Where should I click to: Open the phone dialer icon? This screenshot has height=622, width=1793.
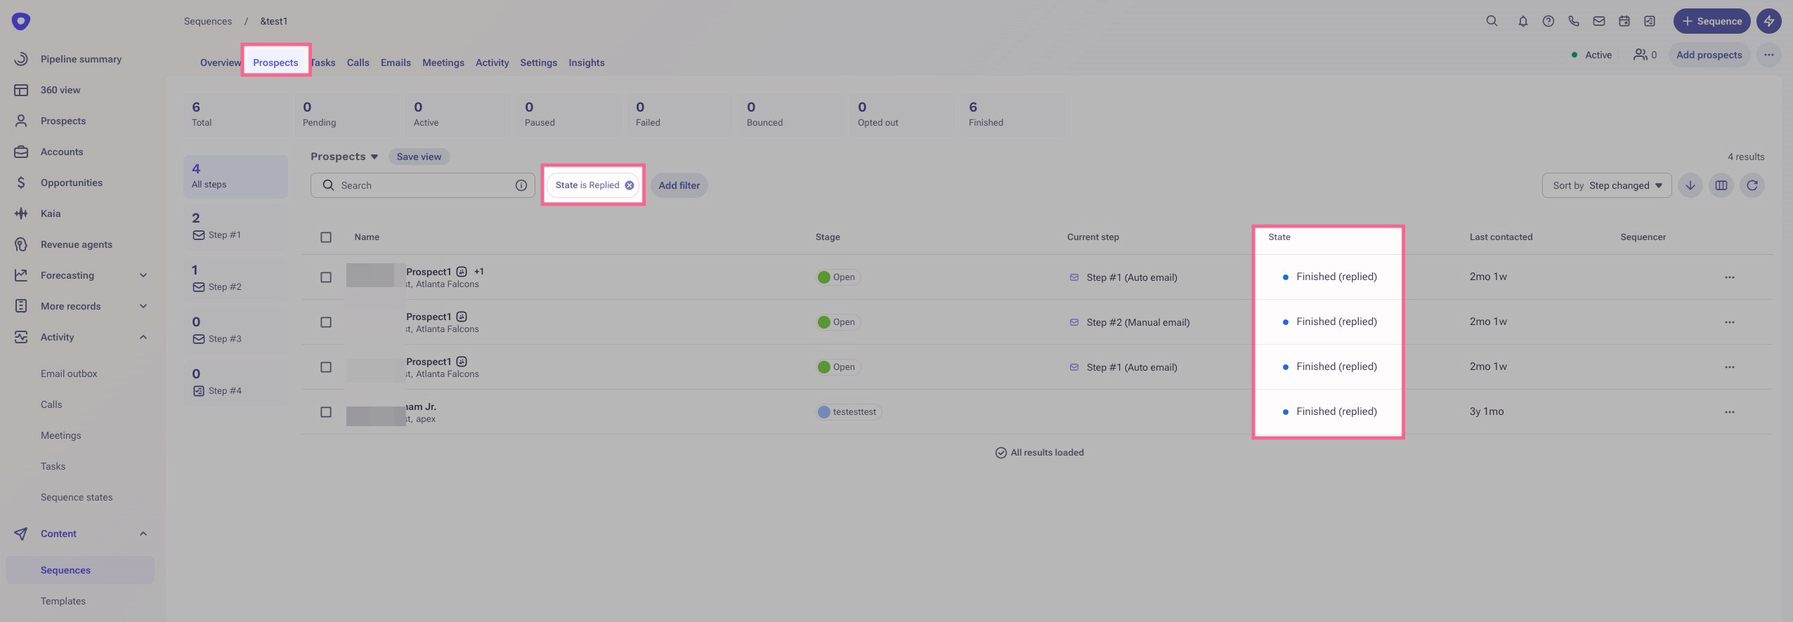[x=1573, y=21]
